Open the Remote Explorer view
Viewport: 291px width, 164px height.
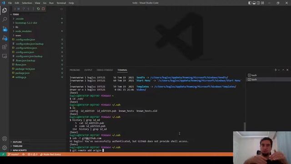pos(5,56)
